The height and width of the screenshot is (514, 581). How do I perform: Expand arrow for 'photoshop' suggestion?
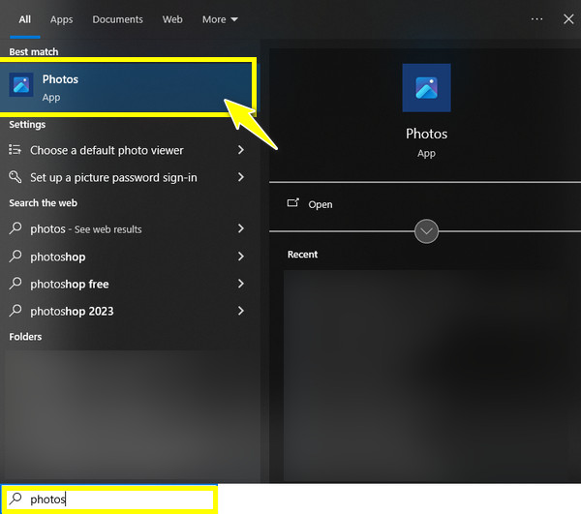pos(241,257)
